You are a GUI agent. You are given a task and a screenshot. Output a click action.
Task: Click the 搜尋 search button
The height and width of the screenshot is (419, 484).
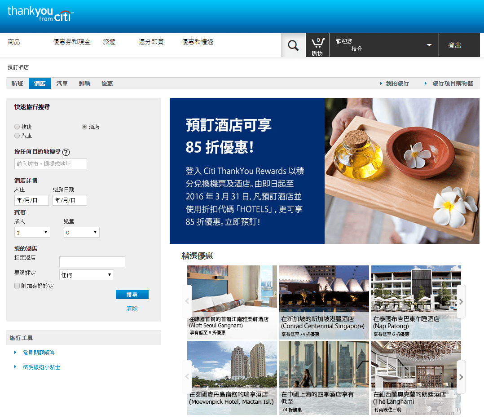132,295
